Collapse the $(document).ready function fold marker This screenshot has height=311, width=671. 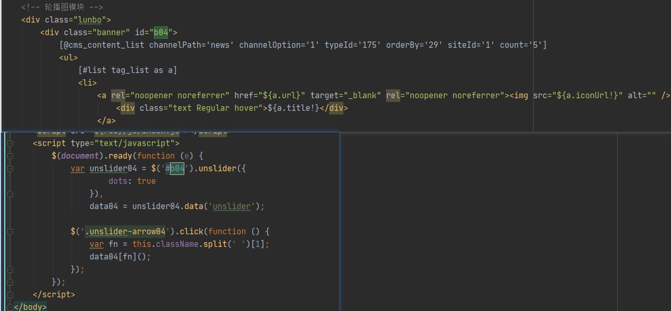9,156
